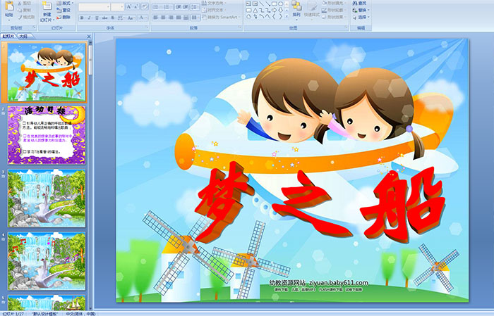Click the Find (查找) binoculars button

359,3
